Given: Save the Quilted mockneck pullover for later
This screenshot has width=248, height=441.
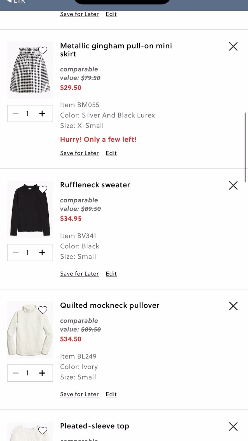Looking at the screenshot, I should 79,394.
